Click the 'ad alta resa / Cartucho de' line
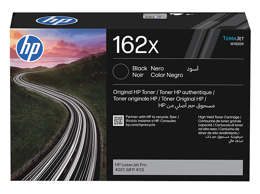The width and height of the screenshot is (260, 194). click(x=219, y=129)
